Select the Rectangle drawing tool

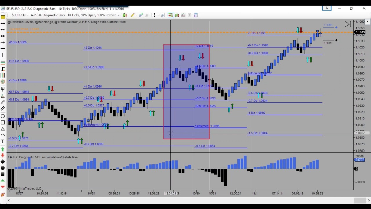tap(3, 122)
